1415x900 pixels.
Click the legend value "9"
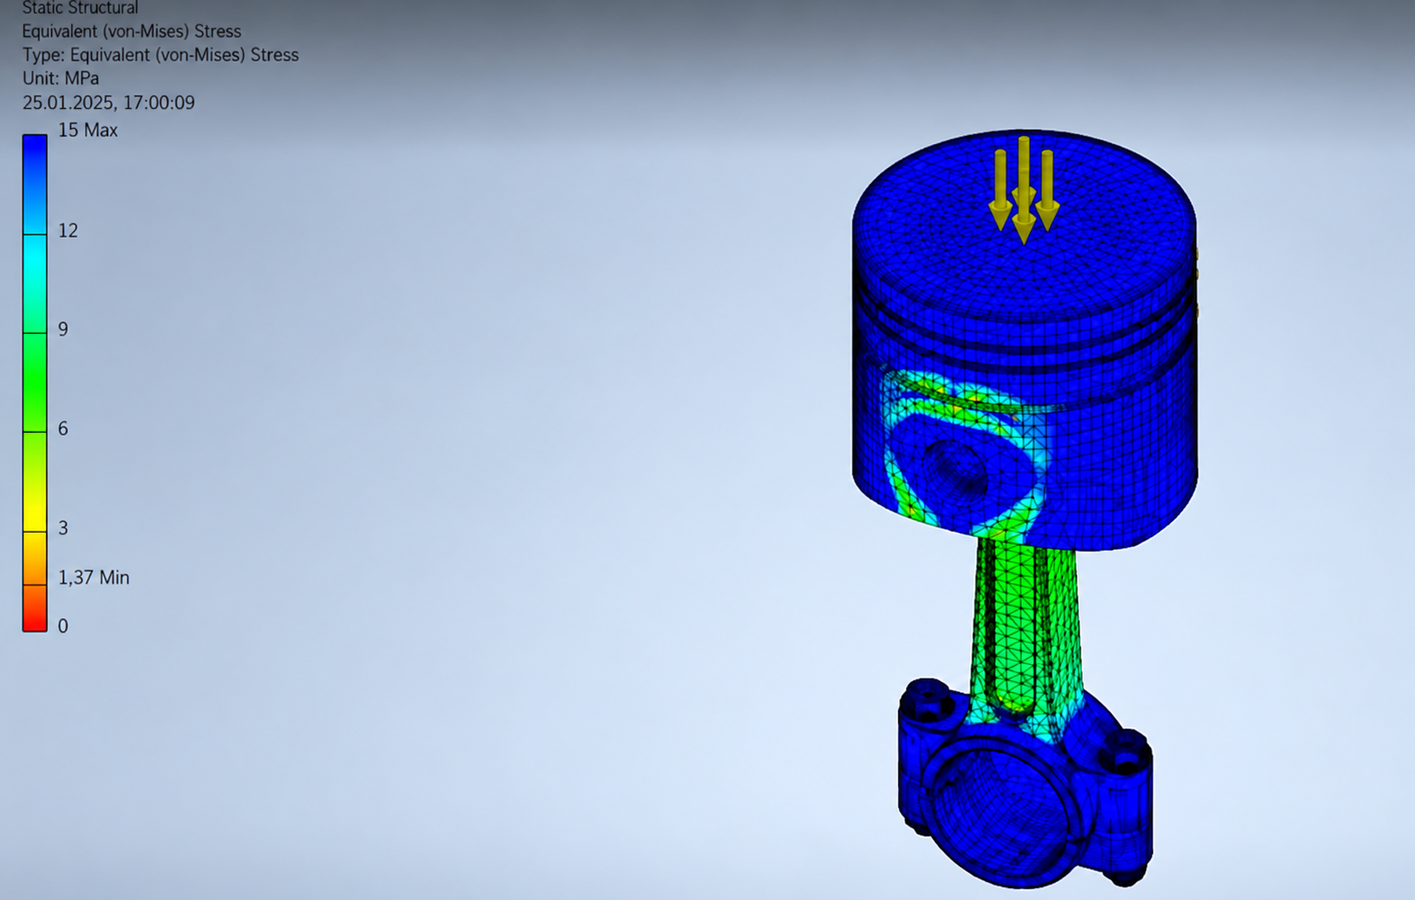point(63,329)
